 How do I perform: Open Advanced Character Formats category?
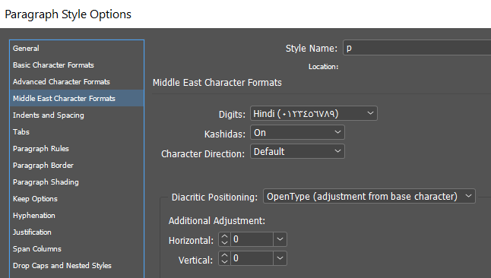77,82
